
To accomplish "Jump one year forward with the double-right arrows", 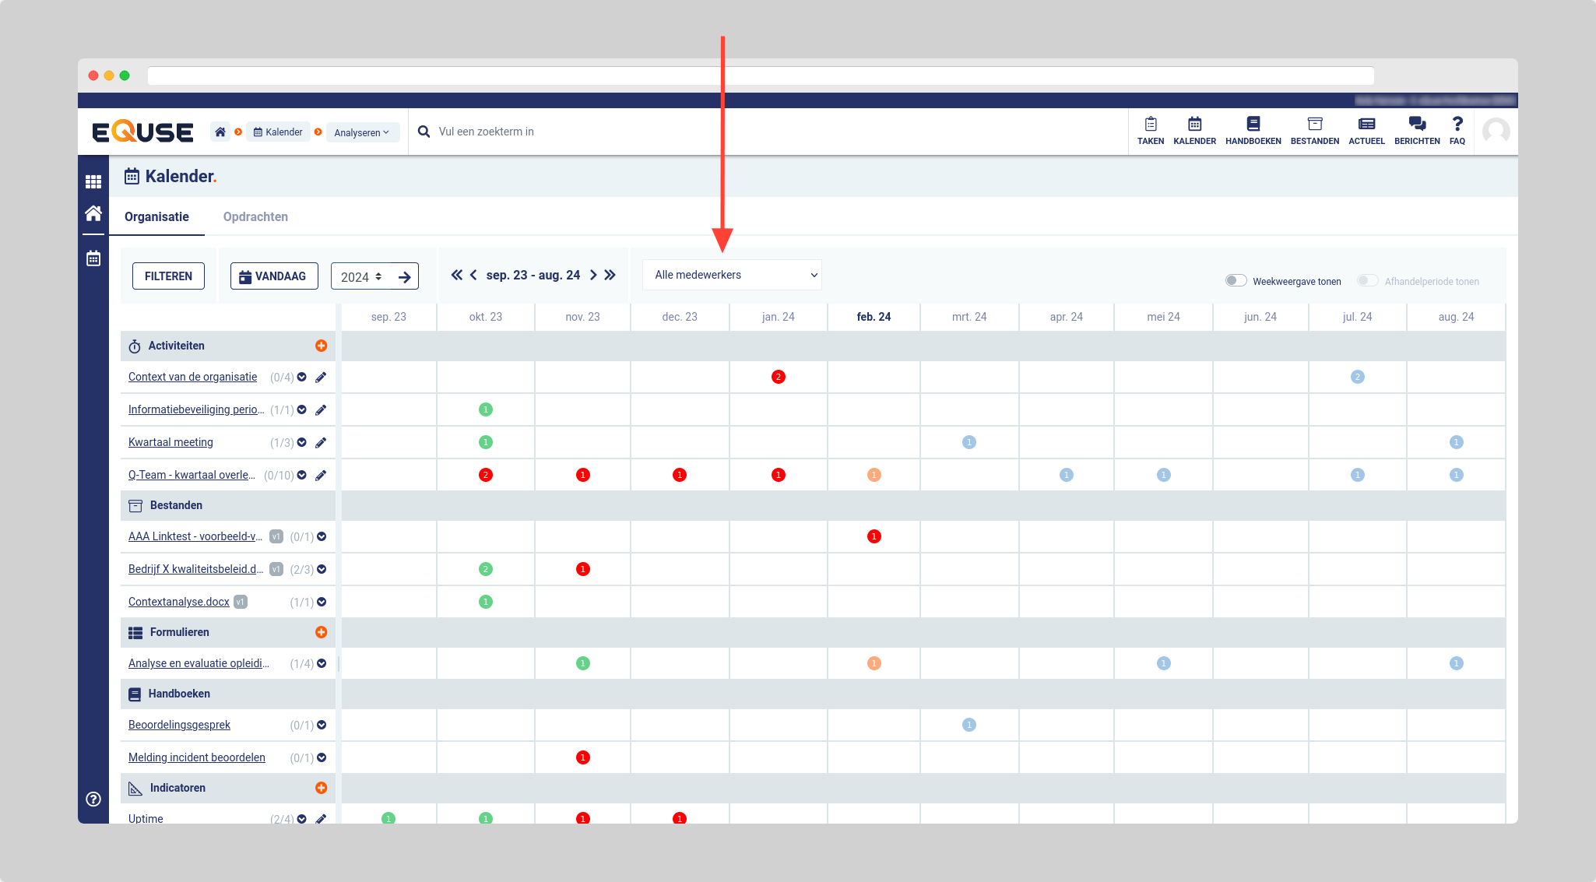I will [610, 275].
